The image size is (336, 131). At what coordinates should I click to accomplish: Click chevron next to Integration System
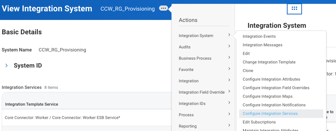(229, 35)
